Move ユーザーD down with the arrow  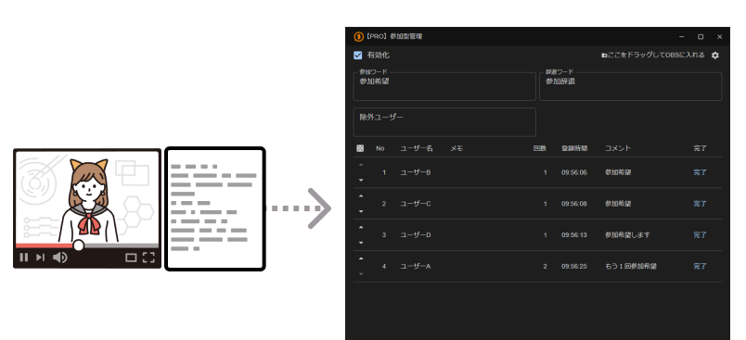361,243
